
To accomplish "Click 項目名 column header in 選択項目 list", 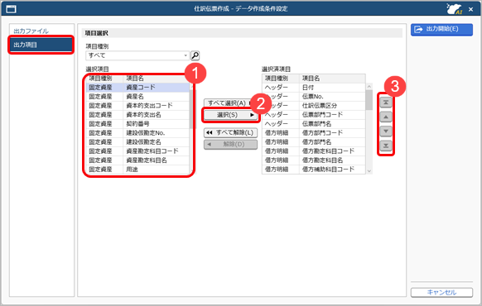I will pos(157,79).
